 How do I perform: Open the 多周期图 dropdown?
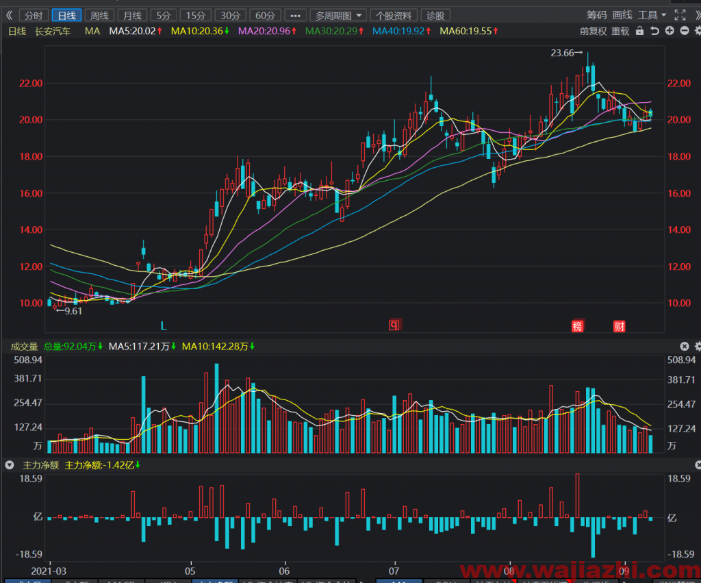(x=338, y=16)
